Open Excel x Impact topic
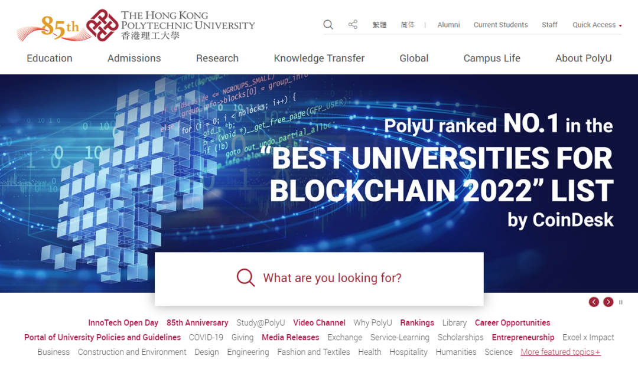Screen dimensions: 638x366 [x=588, y=338]
